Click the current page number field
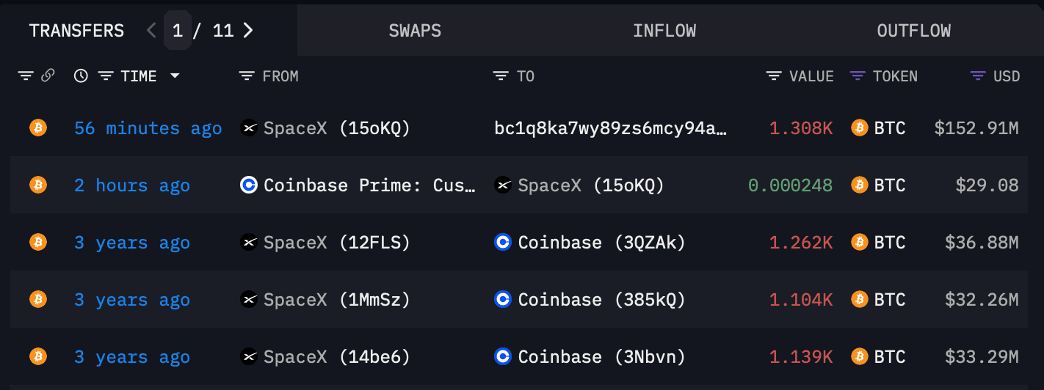1044x390 pixels. pos(178,31)
